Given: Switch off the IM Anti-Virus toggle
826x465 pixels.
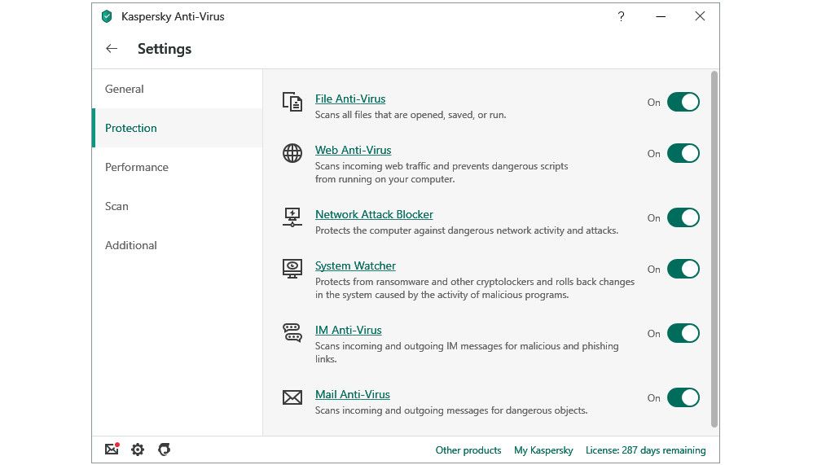Looking at the screenshot, I should pos(683,333).
